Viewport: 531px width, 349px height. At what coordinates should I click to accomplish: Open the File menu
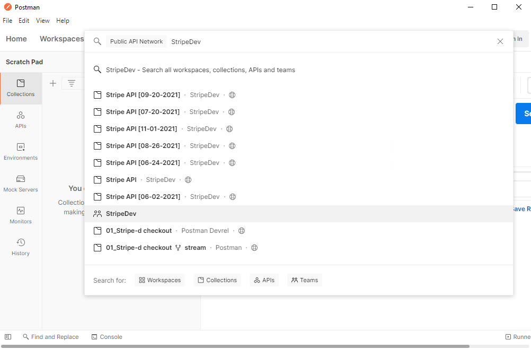coord(7,20)
